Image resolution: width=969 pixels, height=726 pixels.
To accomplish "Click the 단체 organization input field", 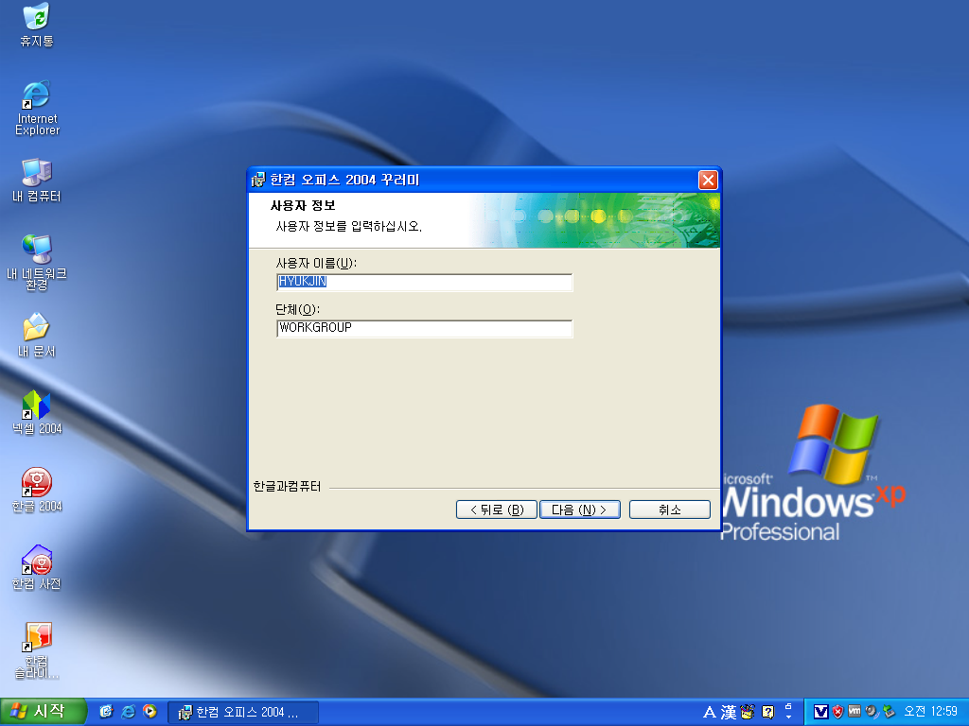I will [x=425, y=328].
